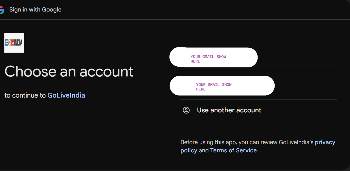Click the GoLiveIndia link under the heading
This screenshot has width=350, height=171.
[x=66, y=95]
